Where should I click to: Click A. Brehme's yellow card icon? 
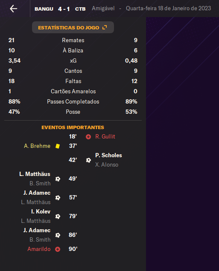(x=58, y=146)
